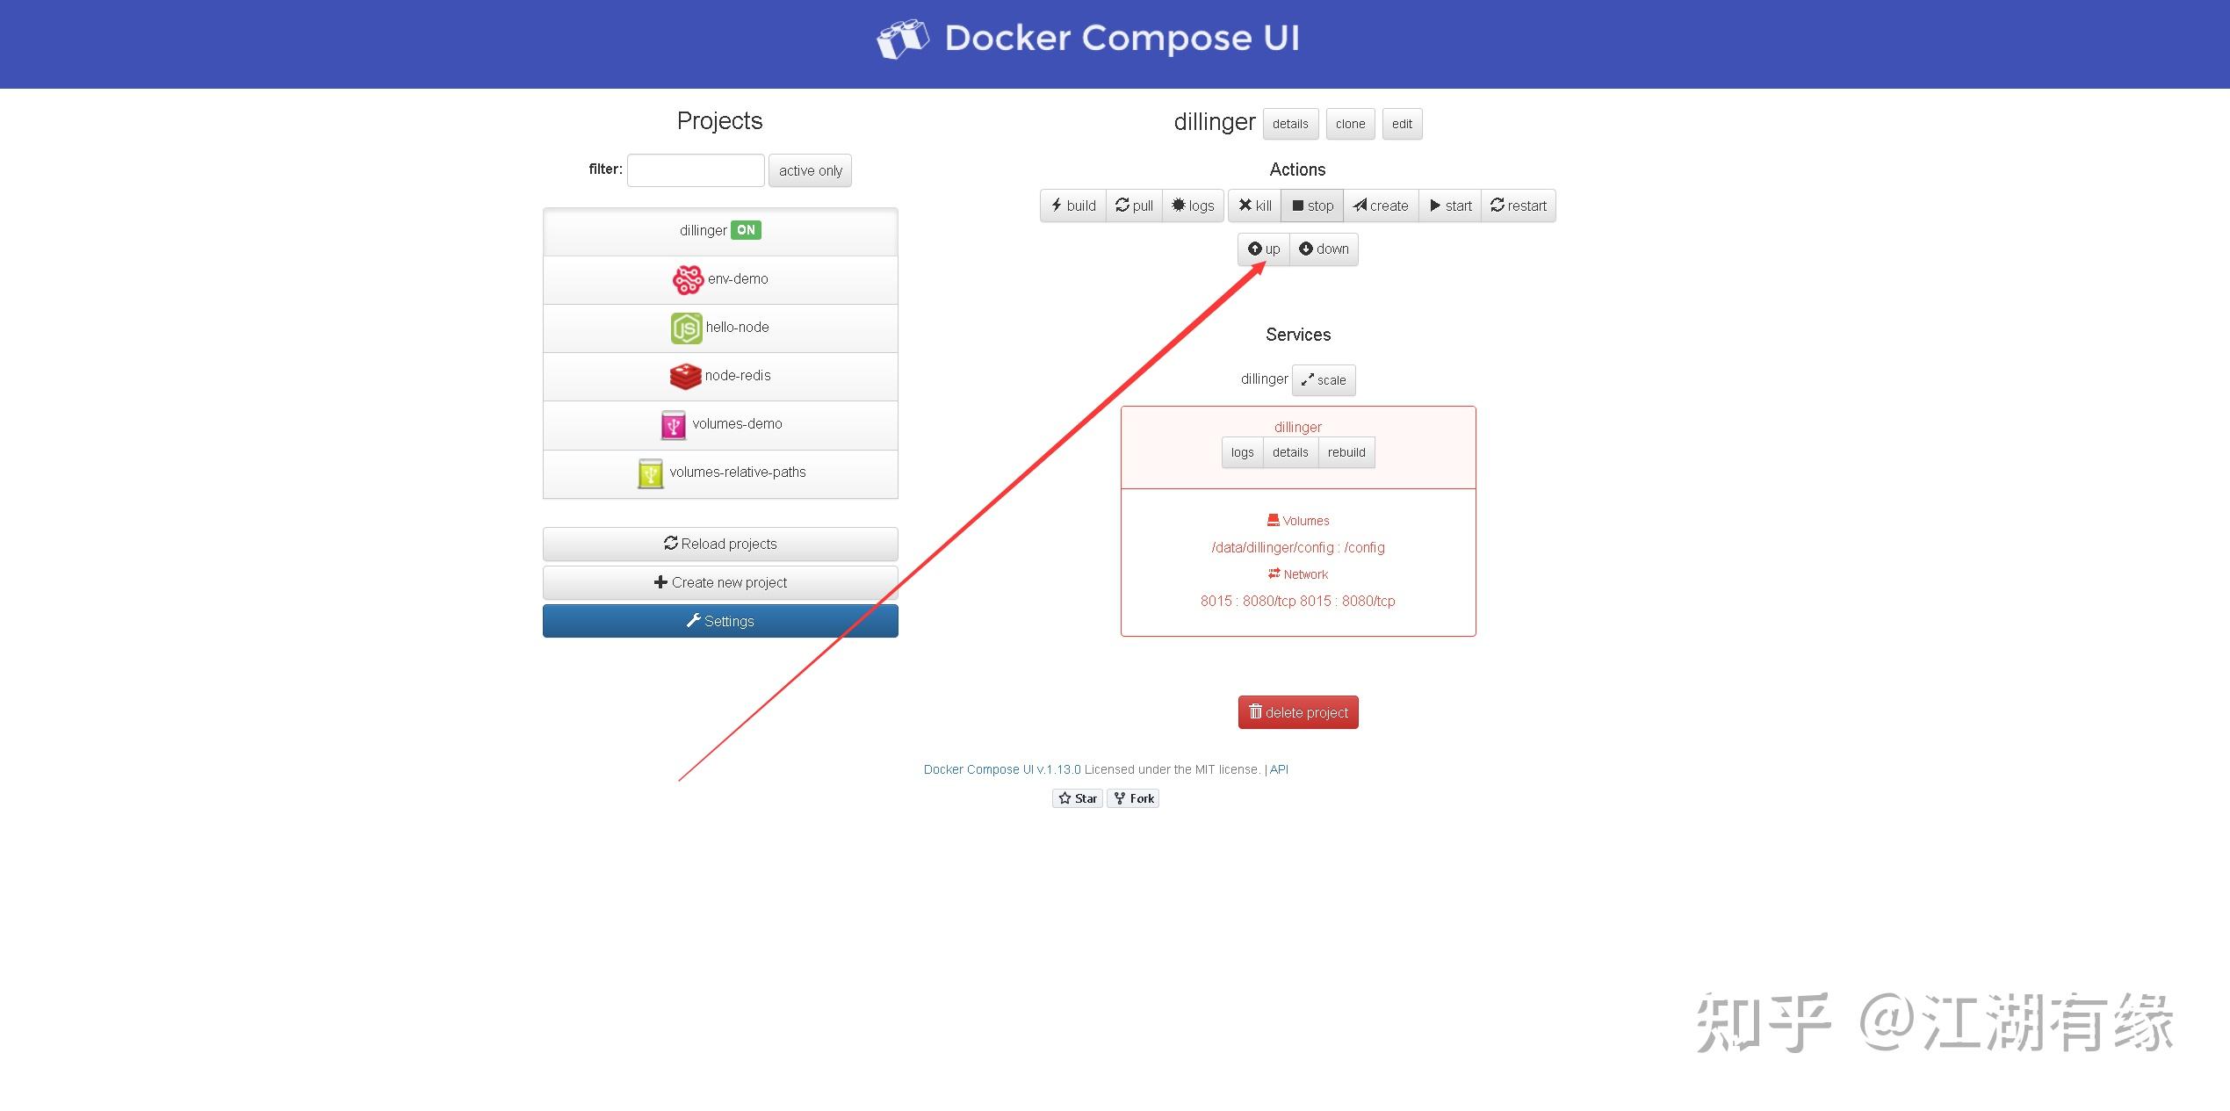Open logs for the dillinger project
Viewport: 2230px width, 1111px height.
[1193, 206]
